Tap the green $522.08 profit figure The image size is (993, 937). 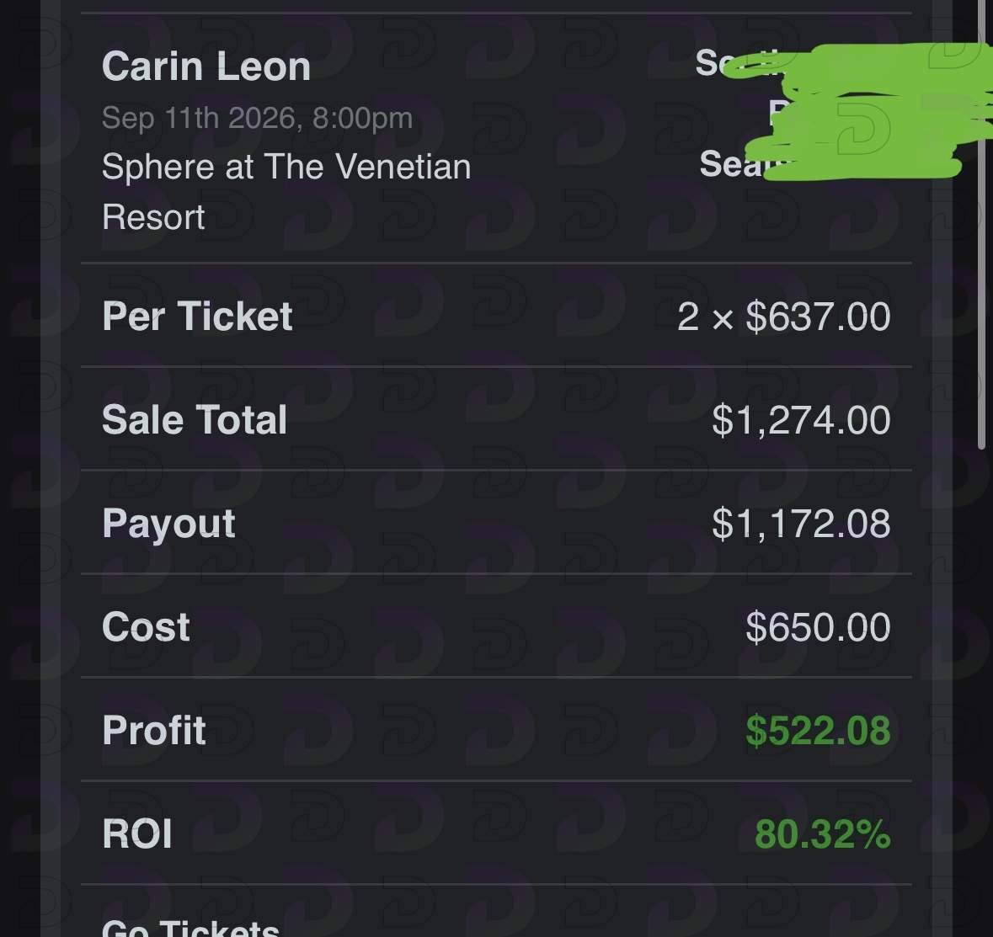tap(818, 731)
